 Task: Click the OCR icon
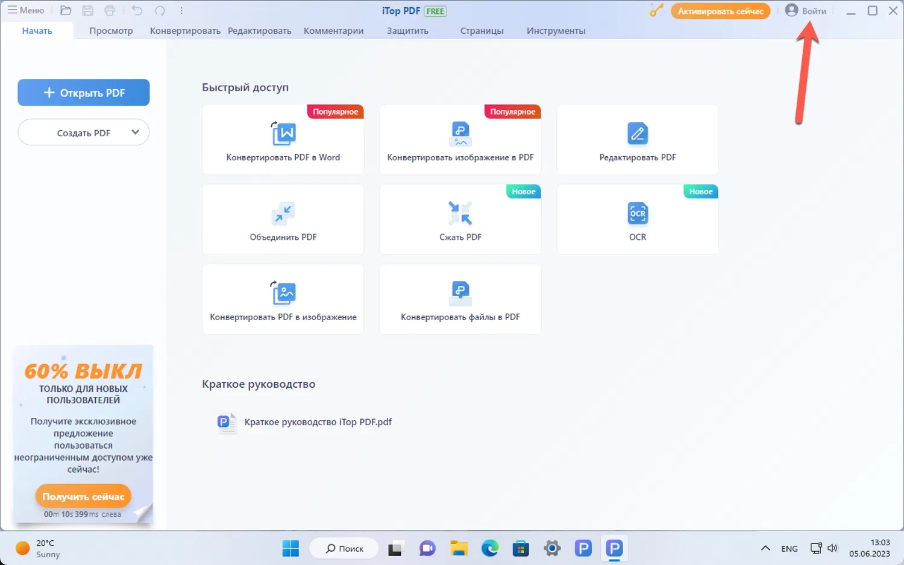(x=638, y=213)
